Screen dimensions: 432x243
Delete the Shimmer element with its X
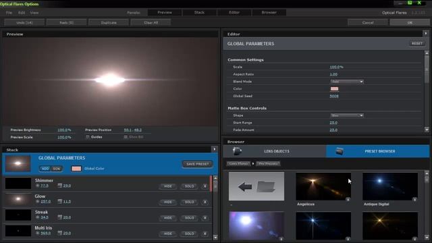click(x=205, y=186)
